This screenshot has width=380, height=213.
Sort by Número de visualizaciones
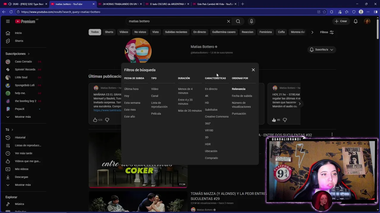click(241, 105)
